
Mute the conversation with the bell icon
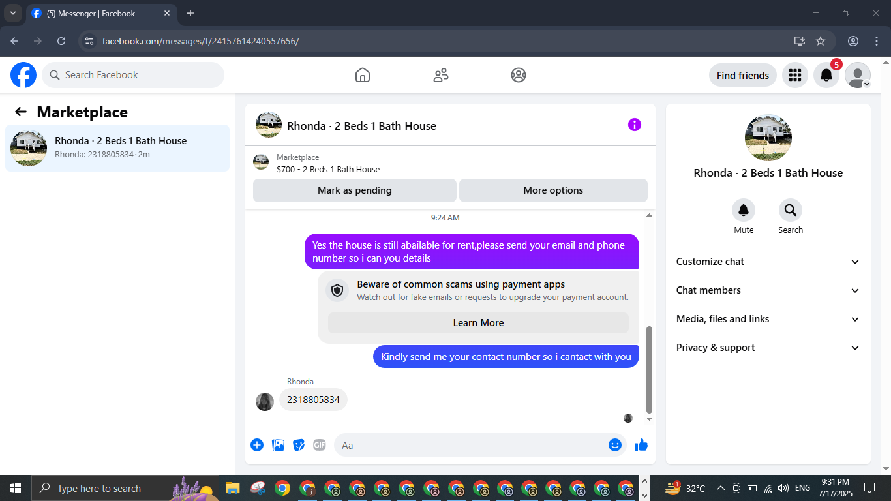[x=744, y=210]
